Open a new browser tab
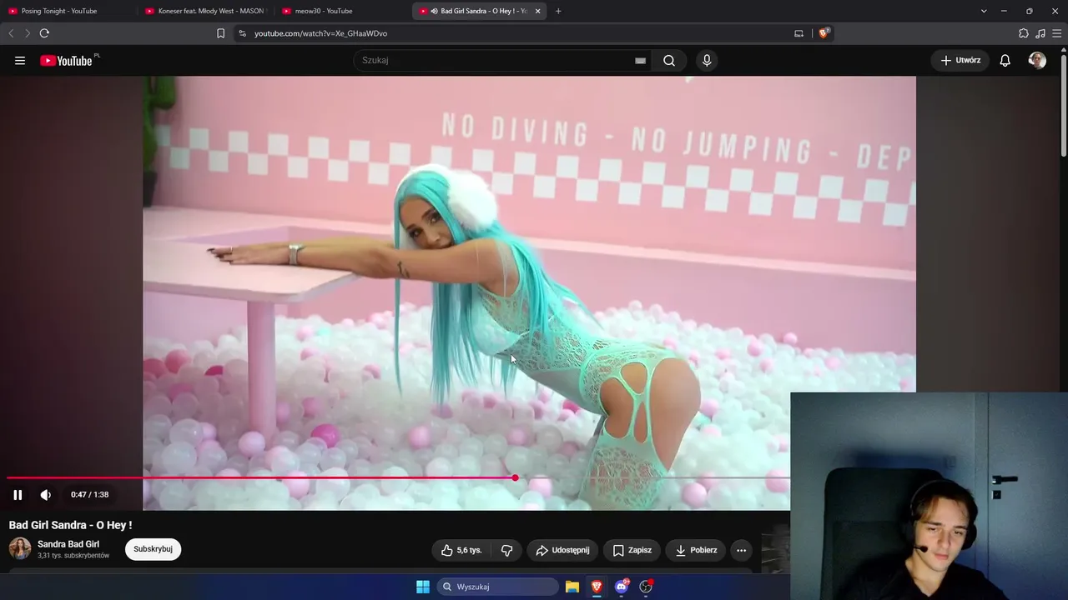The width and height of the screenshot is (1068, 600). [x=558, y=11]
